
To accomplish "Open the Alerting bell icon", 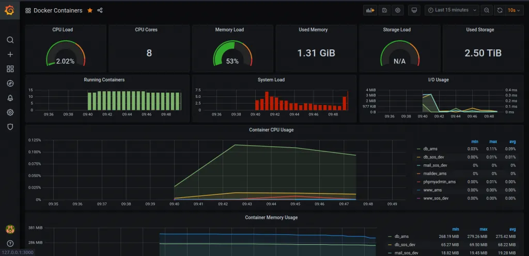I will coord(10,98).
